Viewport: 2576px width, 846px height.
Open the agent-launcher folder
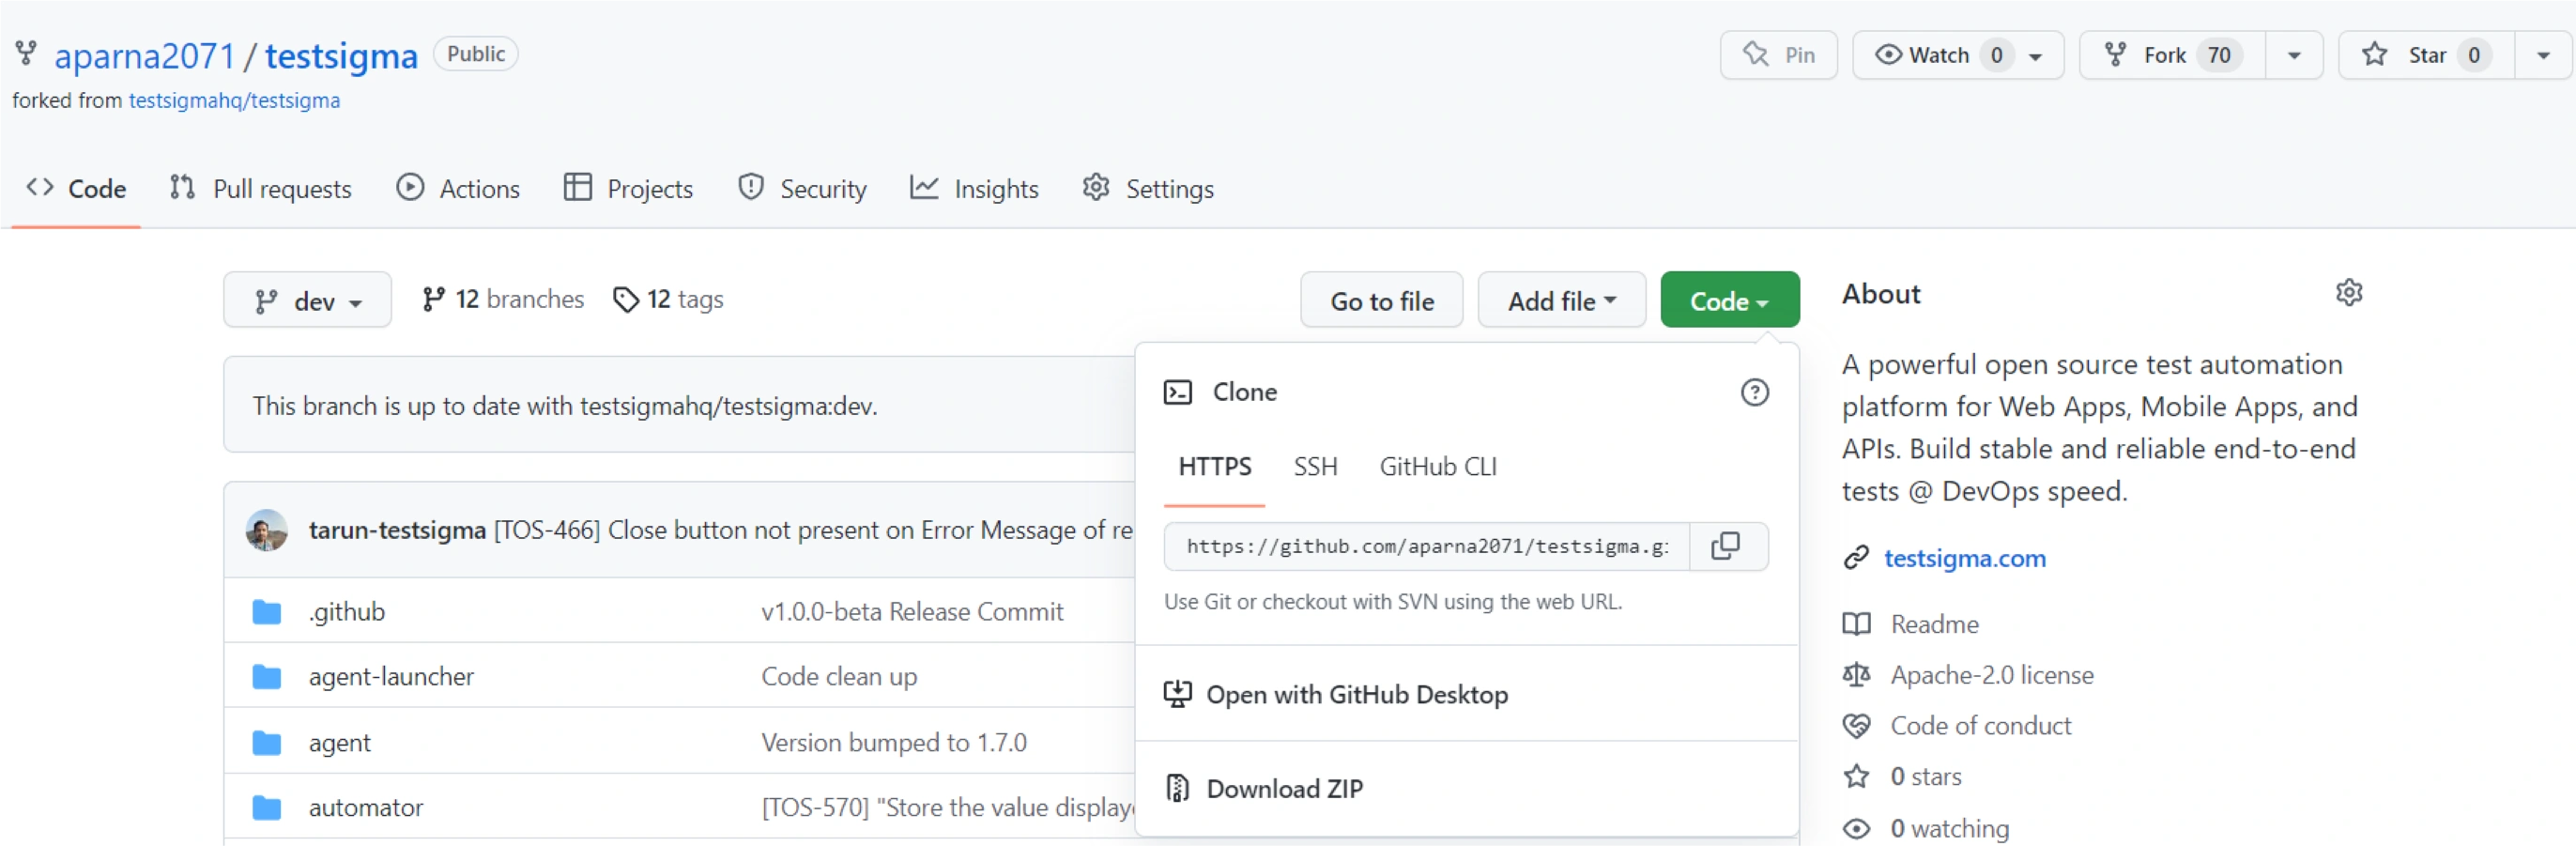point(391,677)
